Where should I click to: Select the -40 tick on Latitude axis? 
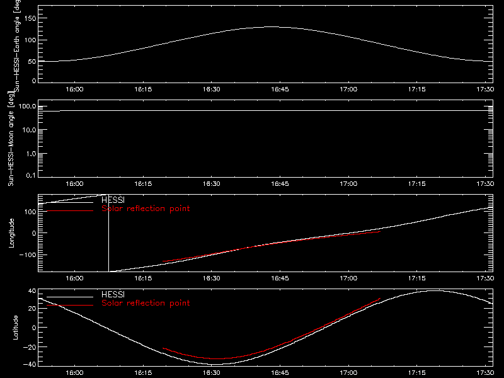click(x=30, y=364)
